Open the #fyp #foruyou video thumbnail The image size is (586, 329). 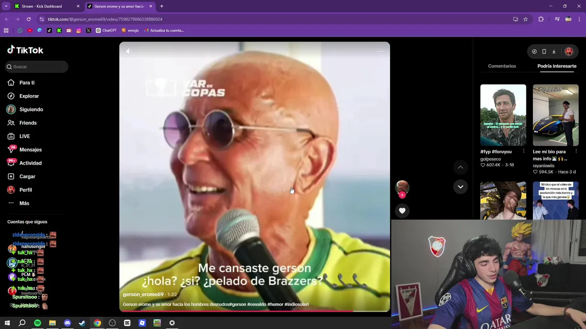tap(503, 115)
